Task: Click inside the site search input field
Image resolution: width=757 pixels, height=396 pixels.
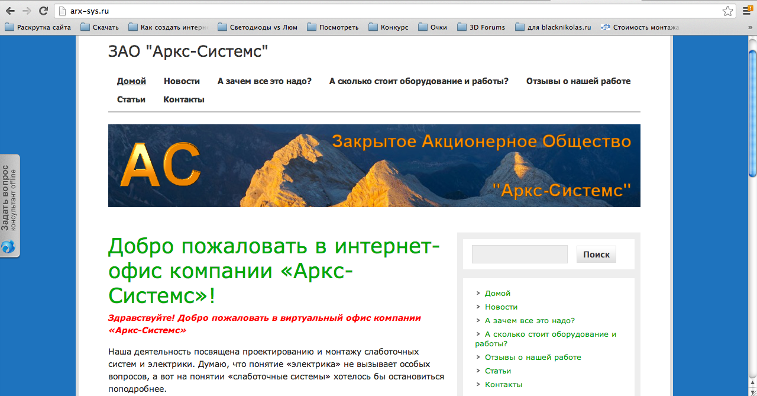Action: point(519,254)
